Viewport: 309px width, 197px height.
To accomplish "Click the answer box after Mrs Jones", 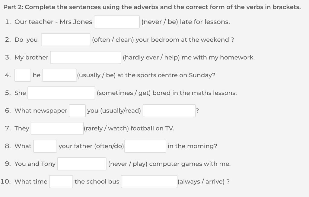I will [117, 22].
